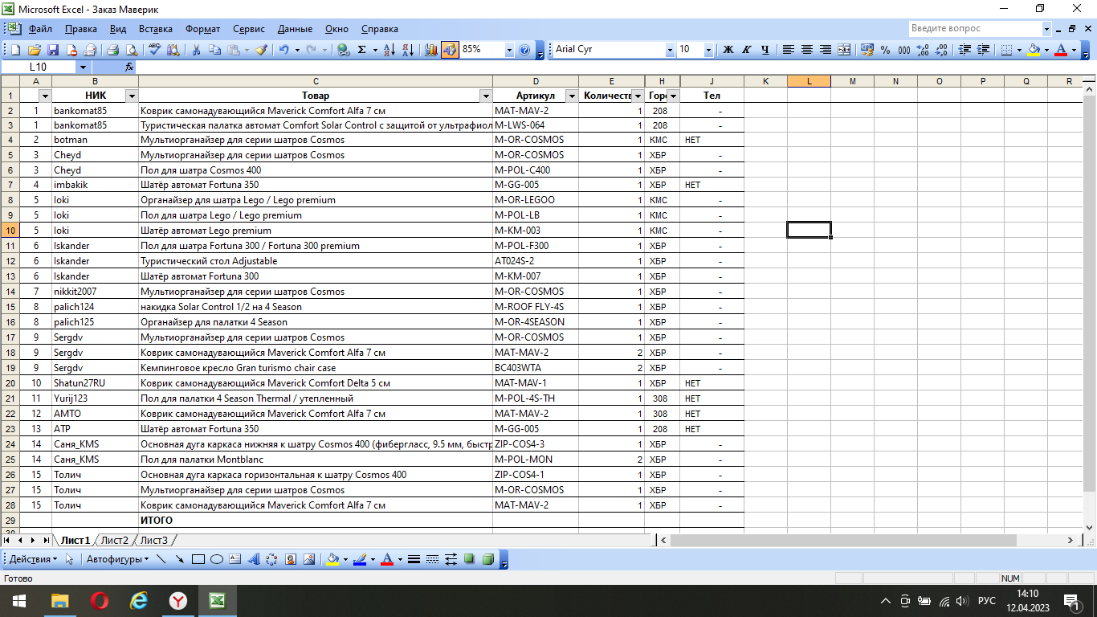Align cell text to the right
Viewport: 1097px width, 617px height.
tap(826, 50)
